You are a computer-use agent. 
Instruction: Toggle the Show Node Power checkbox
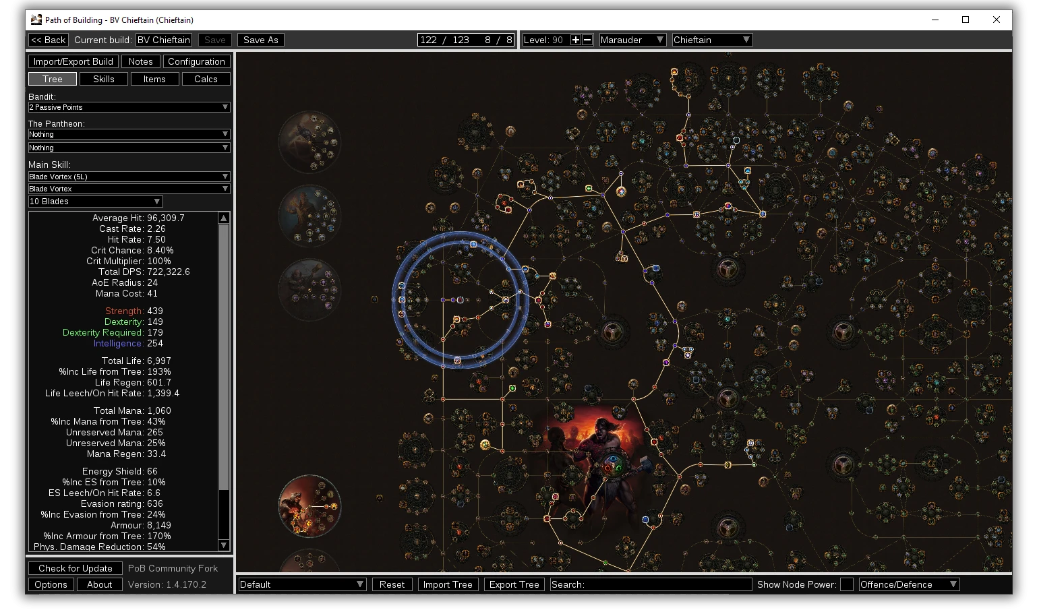coord(848,584)
